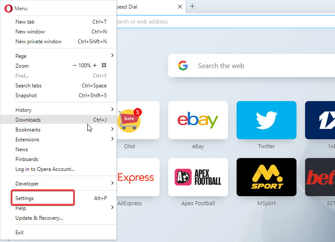Click the 100% zoom value
The height and width of the screenshot is (242, 335).
click(x=85, y=66)
